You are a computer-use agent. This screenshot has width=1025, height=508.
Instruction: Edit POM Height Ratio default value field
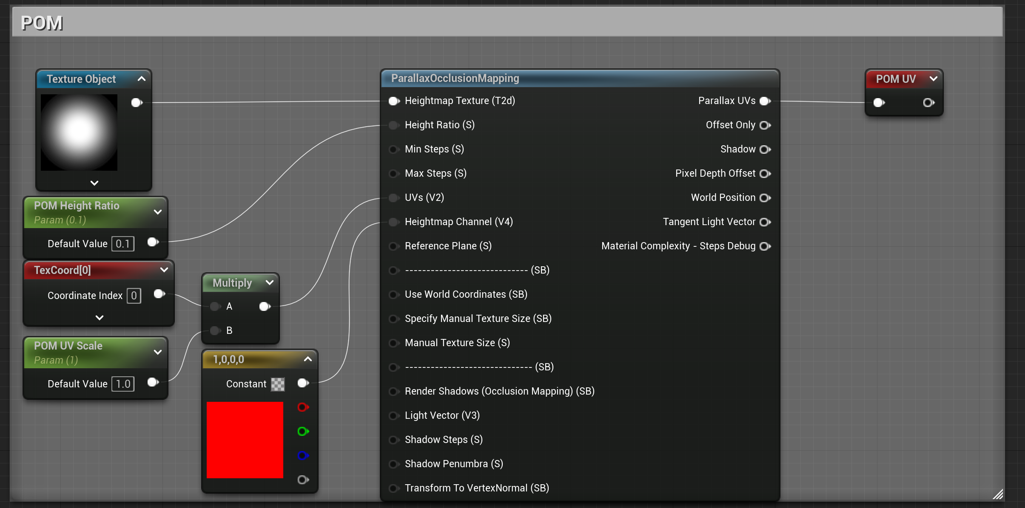click(x=123, y=244)
